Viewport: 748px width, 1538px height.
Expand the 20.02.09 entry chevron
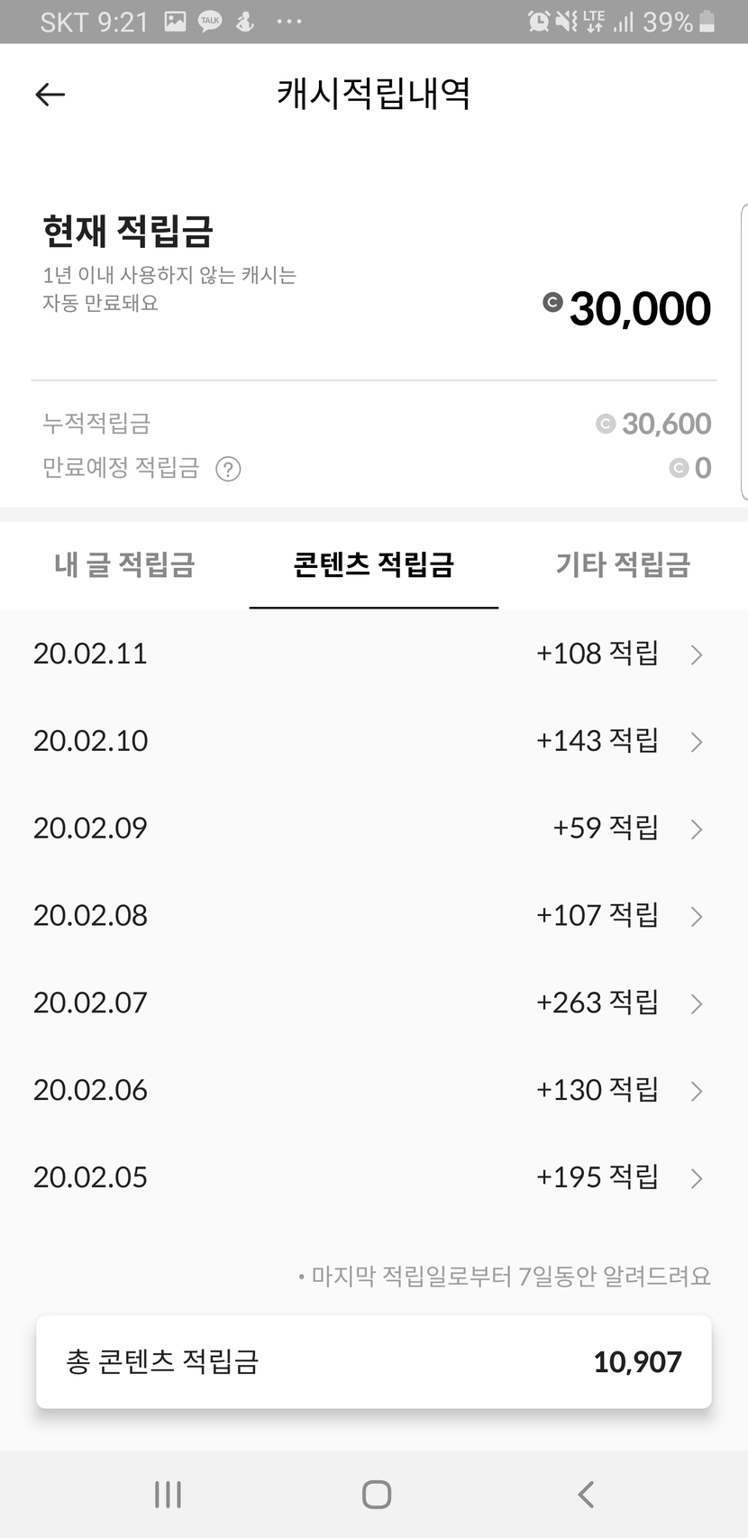[x=696, y=829]
